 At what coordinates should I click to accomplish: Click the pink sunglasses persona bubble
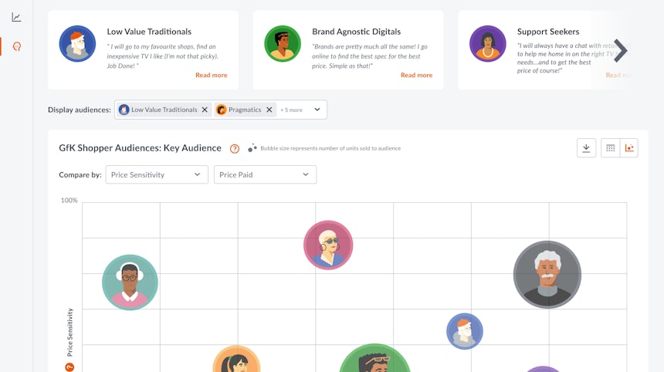[328, 245]
